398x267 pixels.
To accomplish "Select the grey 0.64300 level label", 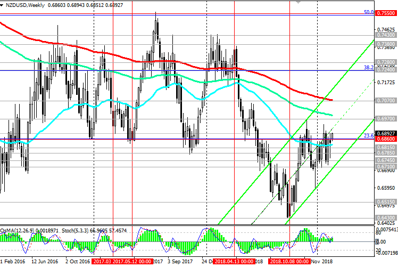I will (x=386, y=218).
